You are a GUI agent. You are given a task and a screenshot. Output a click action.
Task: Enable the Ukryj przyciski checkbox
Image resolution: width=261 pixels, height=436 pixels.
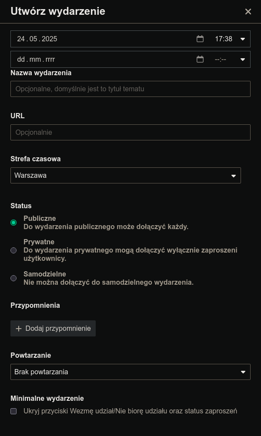click(x=13, y=411)
